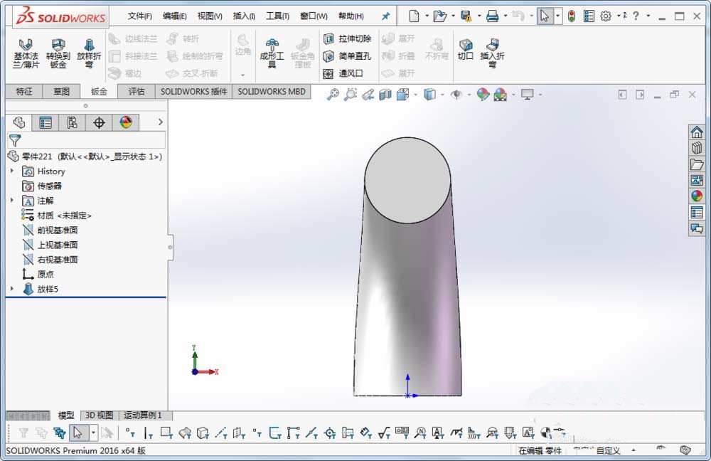Click the Base Flange/Tab (基体法兰/薄片) tool
Screen dimensions: 711x461
pos(26,53)
